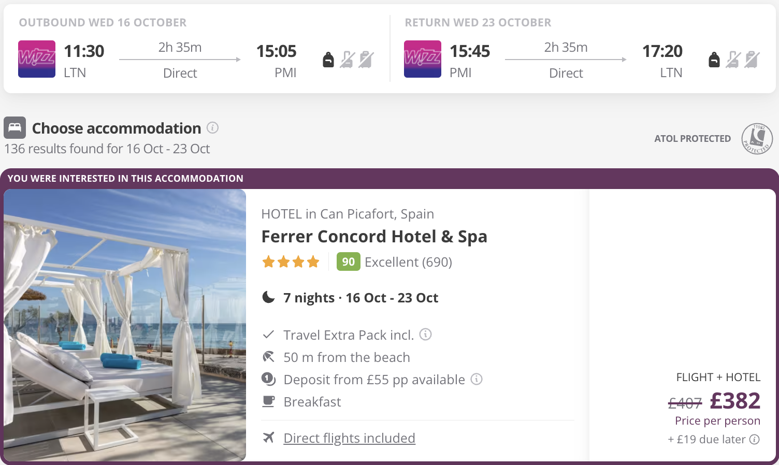Click the ATOL Protected badge logo
Image resolution: width=779 pixels, height=465 pixels.
pyautogui.click(x=757, y=138)
